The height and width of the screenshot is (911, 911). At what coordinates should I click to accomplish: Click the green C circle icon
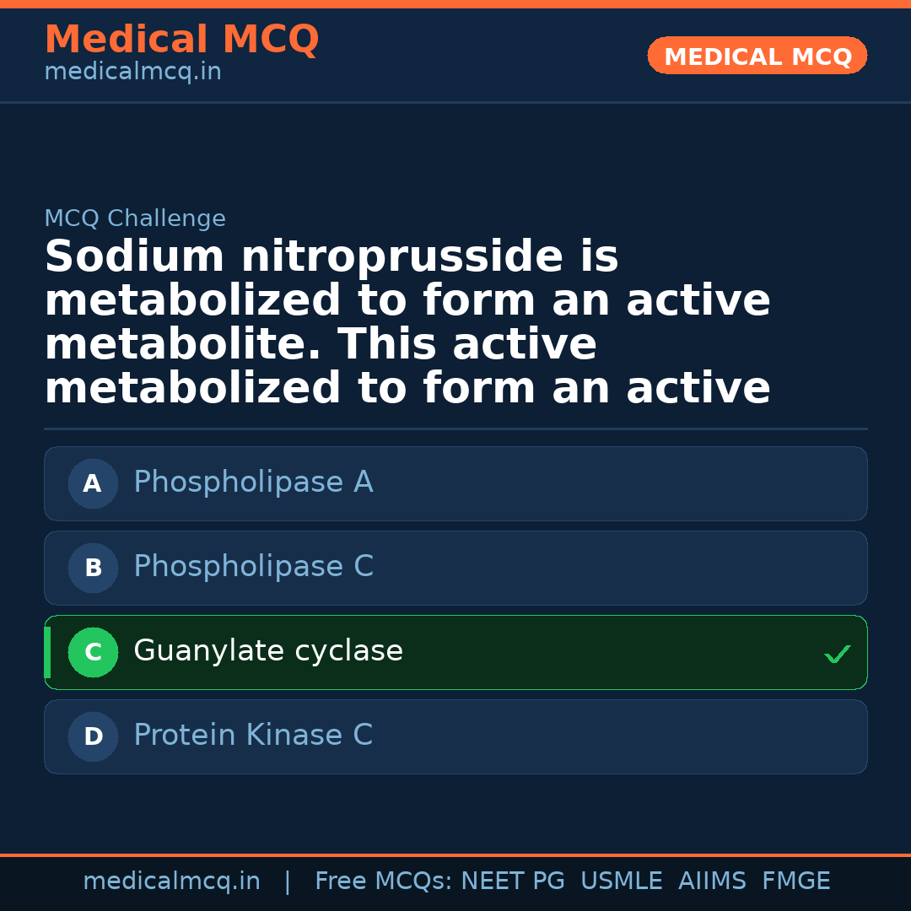tap(93, 652)
